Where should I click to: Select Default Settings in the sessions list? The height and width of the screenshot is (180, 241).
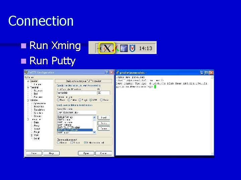point(65,117)
